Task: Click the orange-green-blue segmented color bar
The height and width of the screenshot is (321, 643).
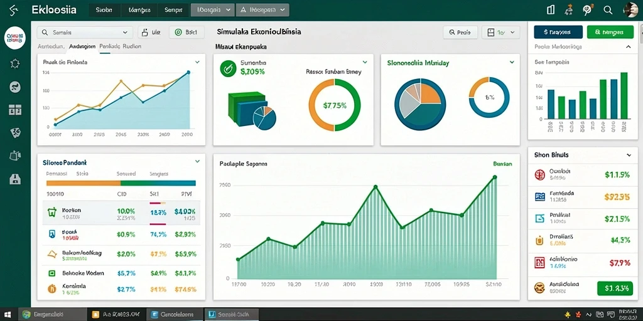Action: 121,184
